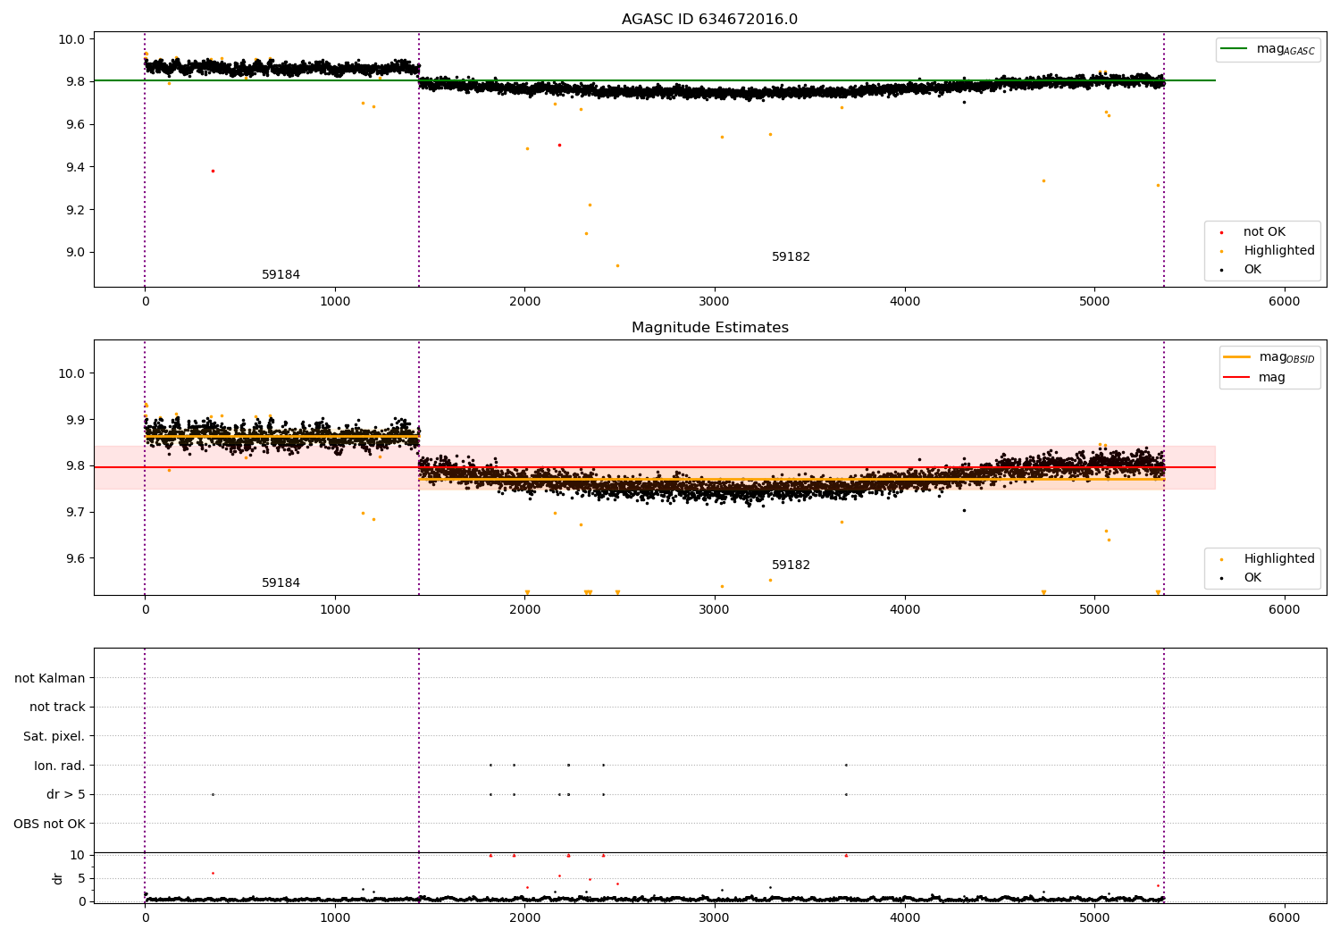Click the '5000' x-axis tick of the bottom plot
The width and height of the screenshot is (1340, 938).
point(1094,917)
